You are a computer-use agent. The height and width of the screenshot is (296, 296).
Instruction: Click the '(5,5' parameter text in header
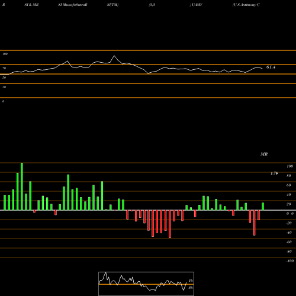pos(152,5)
